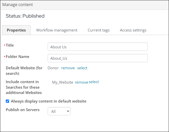Select the Properties tab
This screenshot has width=169, height=132.
16,30
